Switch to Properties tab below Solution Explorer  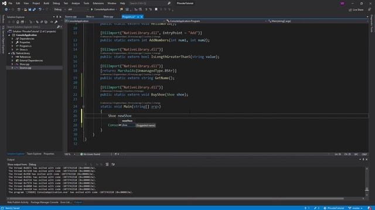(x=49, y=154)
